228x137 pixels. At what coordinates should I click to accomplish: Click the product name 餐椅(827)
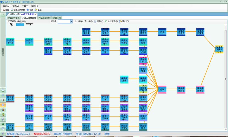click(21, 21)
